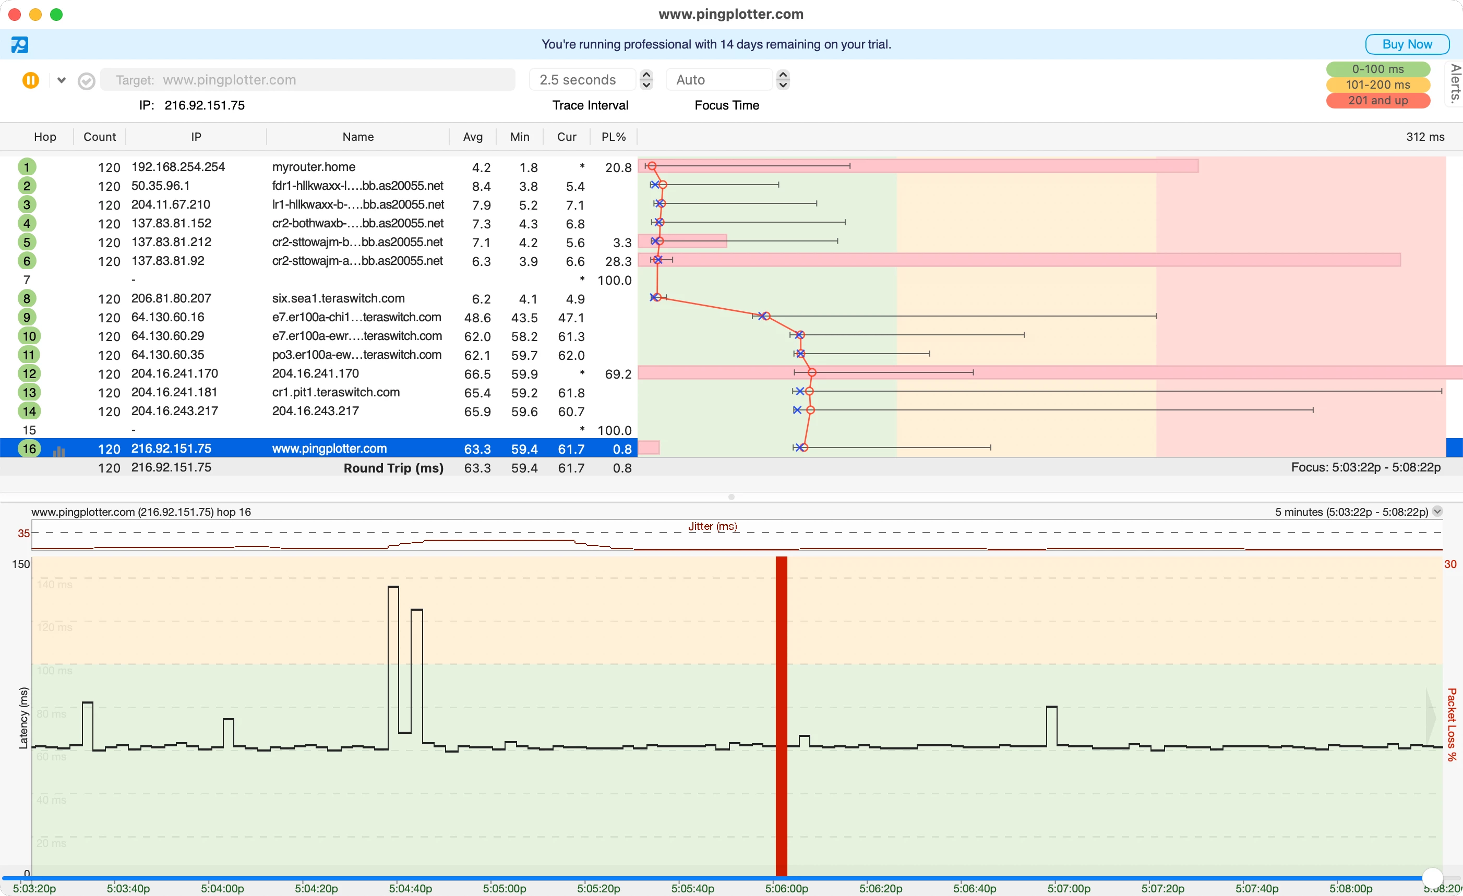Screen dimensions: 1463x896
Task: Select hop 16 green circle icon
Action: (29, 449)
